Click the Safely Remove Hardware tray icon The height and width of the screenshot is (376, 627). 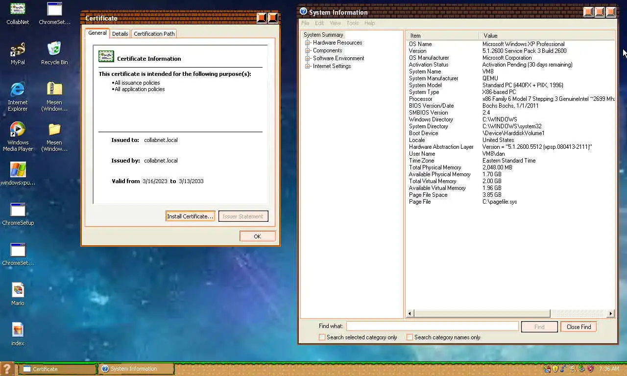click(581, 369)
